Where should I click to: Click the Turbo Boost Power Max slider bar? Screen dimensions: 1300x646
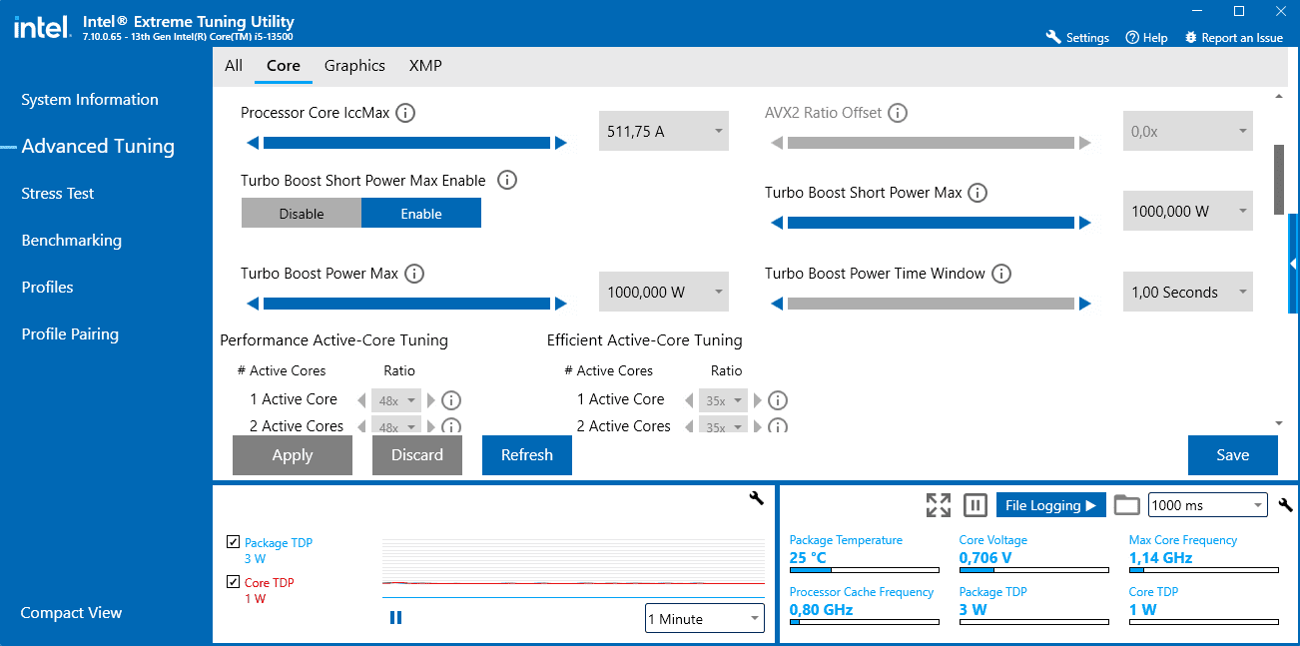pyautogui.click(x=406, y=304)
